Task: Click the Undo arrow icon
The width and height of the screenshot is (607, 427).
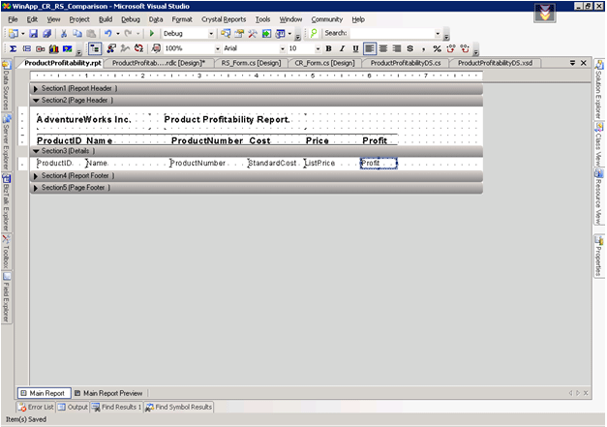Action: [x=108, y=34]
